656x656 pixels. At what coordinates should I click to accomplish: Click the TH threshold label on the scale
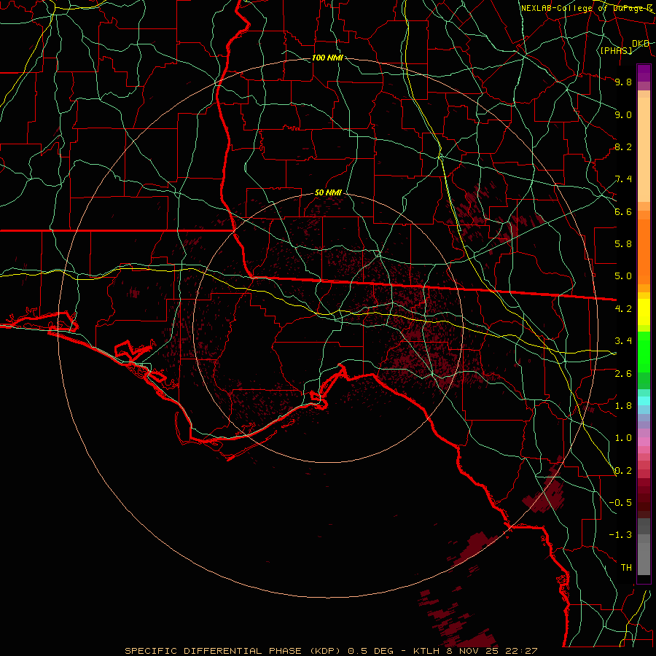point(626,568)
